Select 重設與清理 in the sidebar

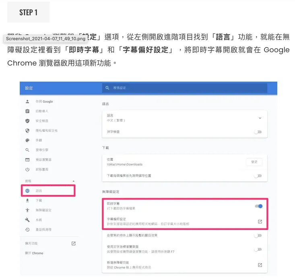[43, 230]
